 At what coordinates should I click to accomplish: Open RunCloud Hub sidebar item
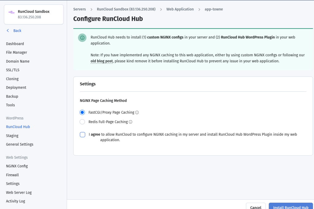(18, 127)
